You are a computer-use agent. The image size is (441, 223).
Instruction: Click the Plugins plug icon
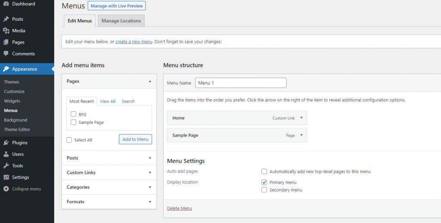pyautogui.click(x=6, y=143)
